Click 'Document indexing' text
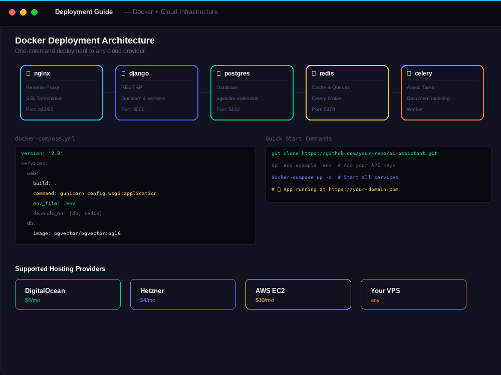Image resolution: width=501 pixels, height=375 pixels. pos(428,98)
